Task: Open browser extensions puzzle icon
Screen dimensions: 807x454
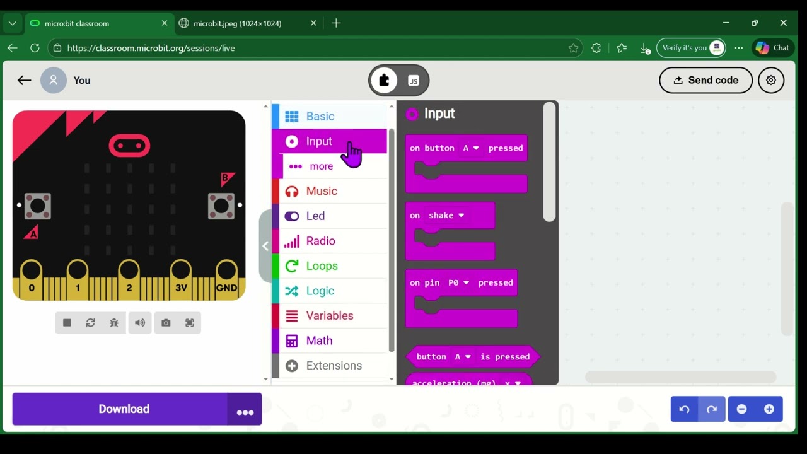Action: tap(596, 48)
